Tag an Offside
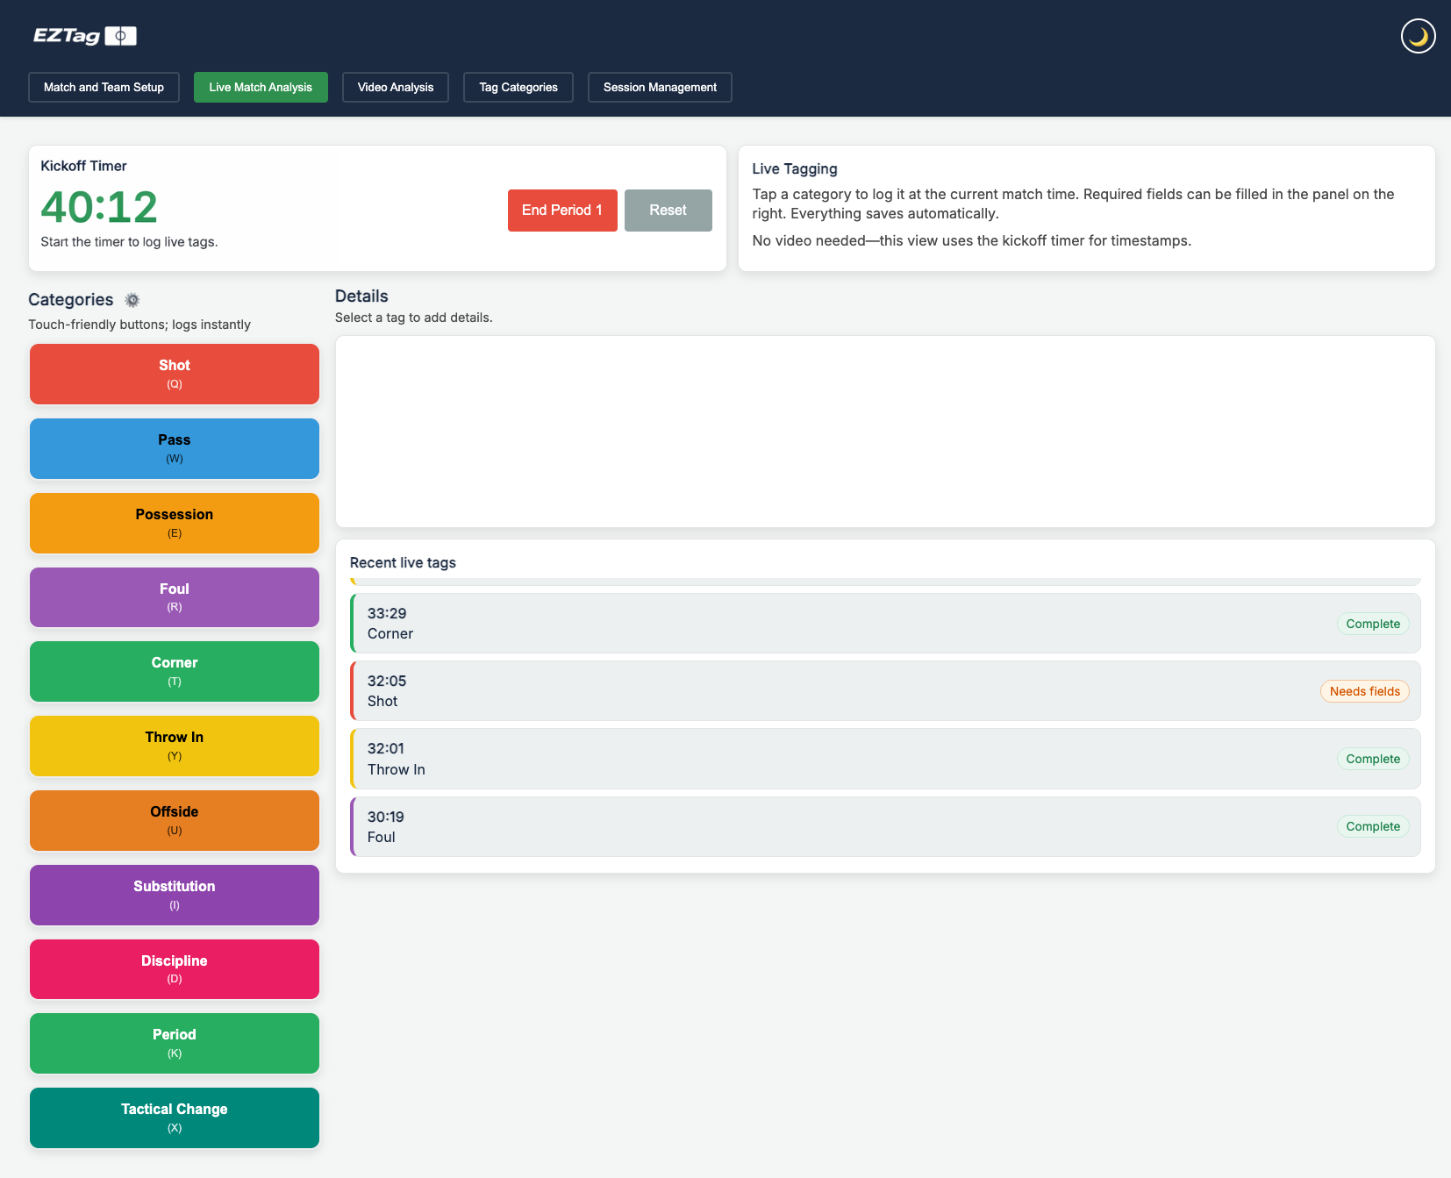The height and width of the screenshot is (1178, 1451). [174, 820]
